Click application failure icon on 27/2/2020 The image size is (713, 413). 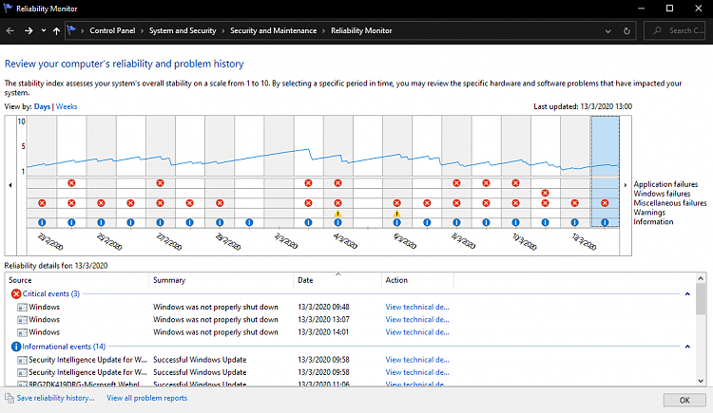coord(160,183)
